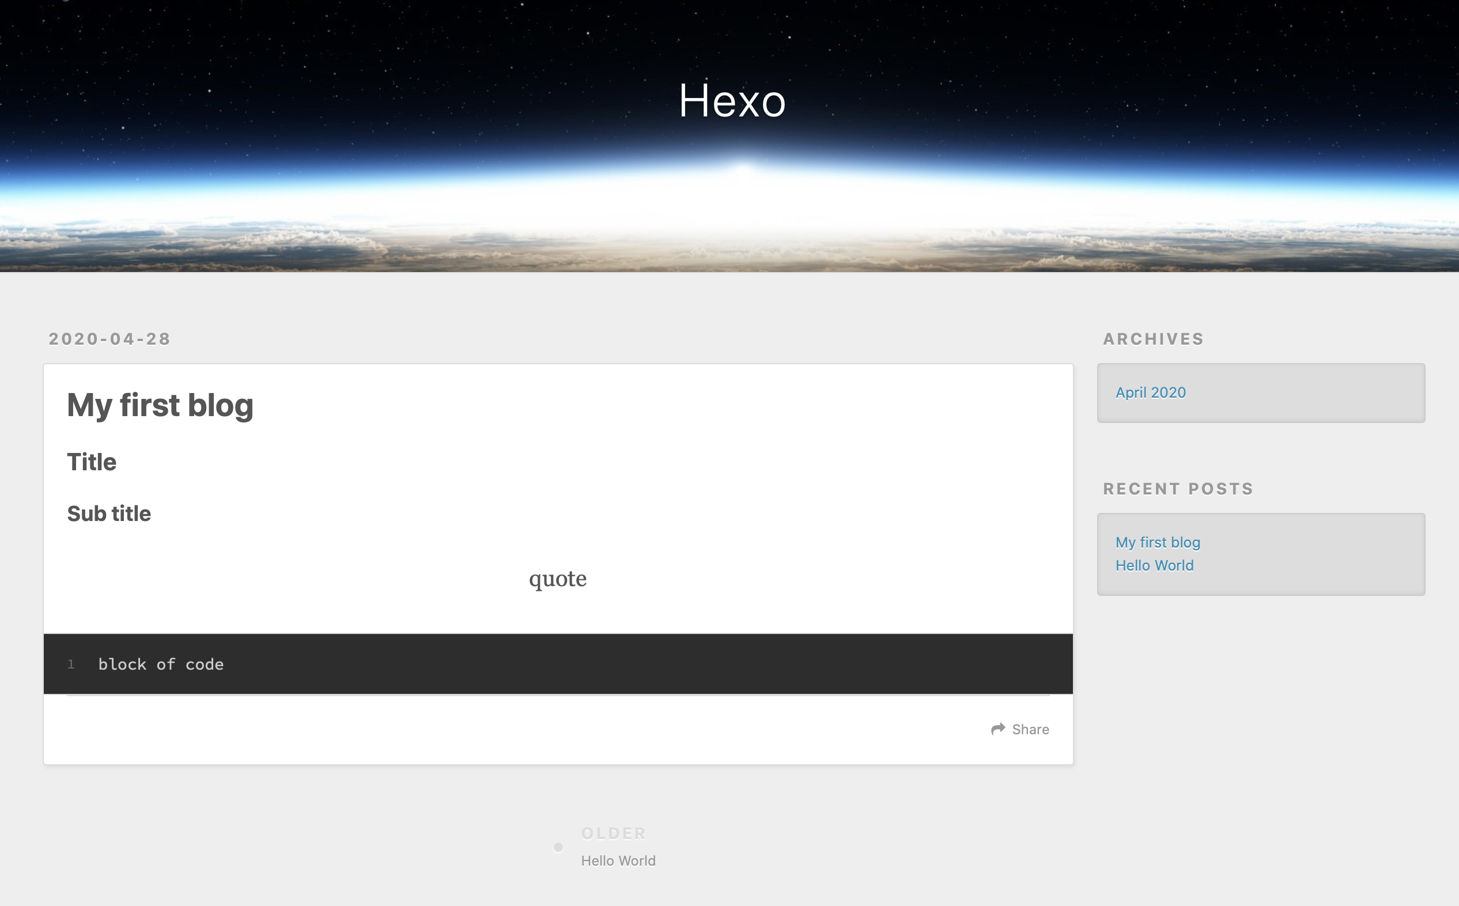Viewport: 1459px width, 906px height.
Task: Click the ARCHIVES widget heading
Action: click(x=1153, y=339)
